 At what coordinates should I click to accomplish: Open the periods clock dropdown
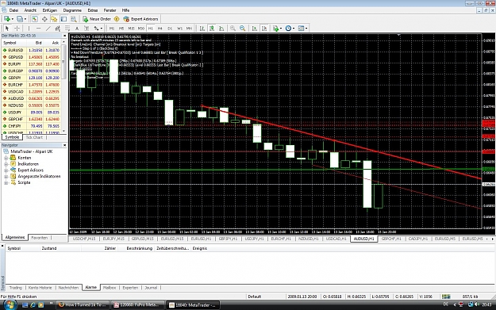point(290,29)
